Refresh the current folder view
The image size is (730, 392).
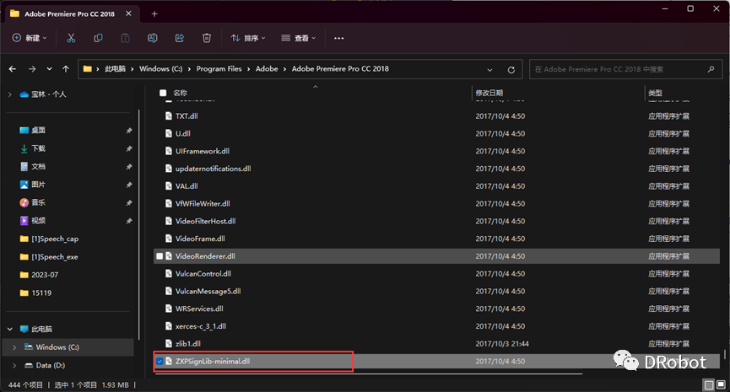pos(511,70)
